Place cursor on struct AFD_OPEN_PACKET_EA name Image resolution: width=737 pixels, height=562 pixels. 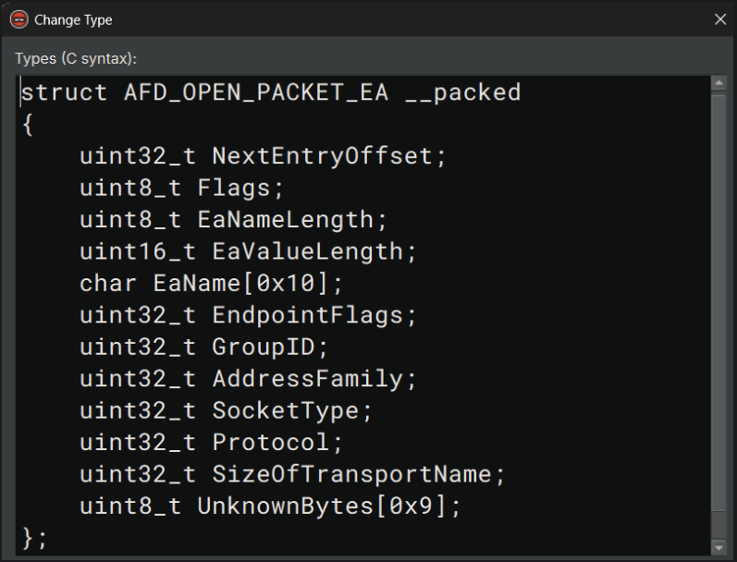(x=256, y=92)
